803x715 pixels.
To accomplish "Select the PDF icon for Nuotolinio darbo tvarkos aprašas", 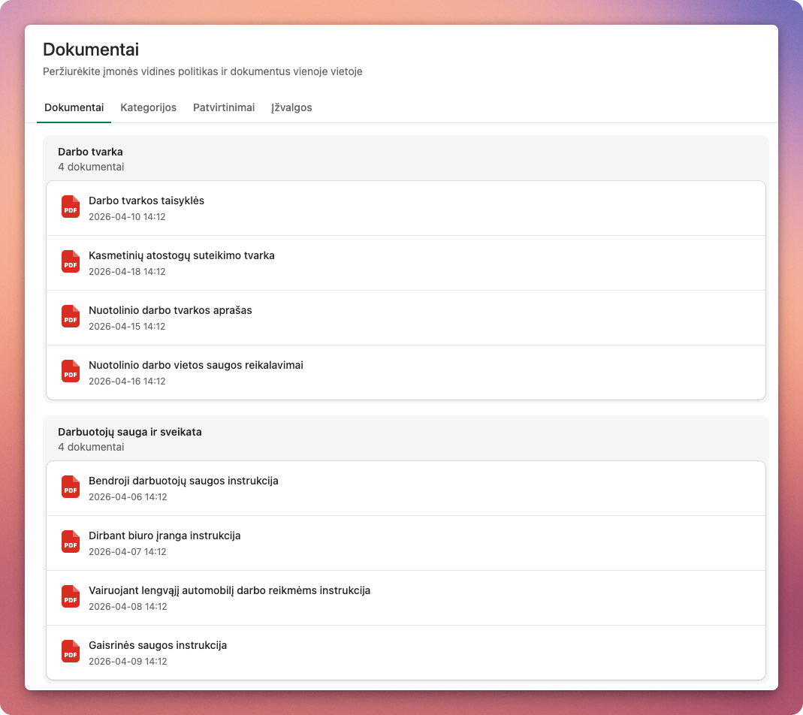I will [x=70, y=317].
